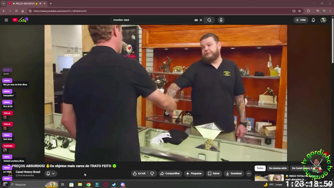Open the weather 19°C Limpo widget
334x188 pixels.
click(273, 185)
